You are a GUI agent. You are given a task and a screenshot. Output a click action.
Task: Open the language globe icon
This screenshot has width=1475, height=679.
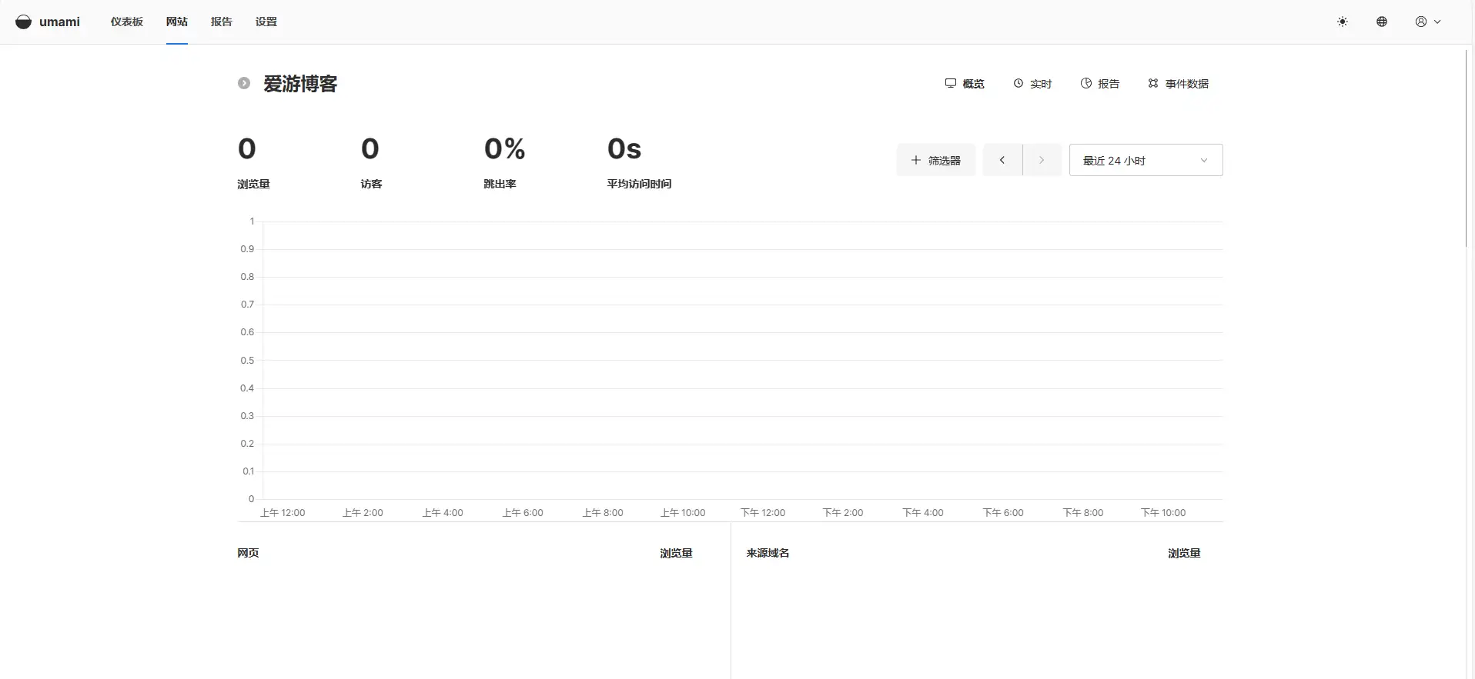click(1382, 22)
